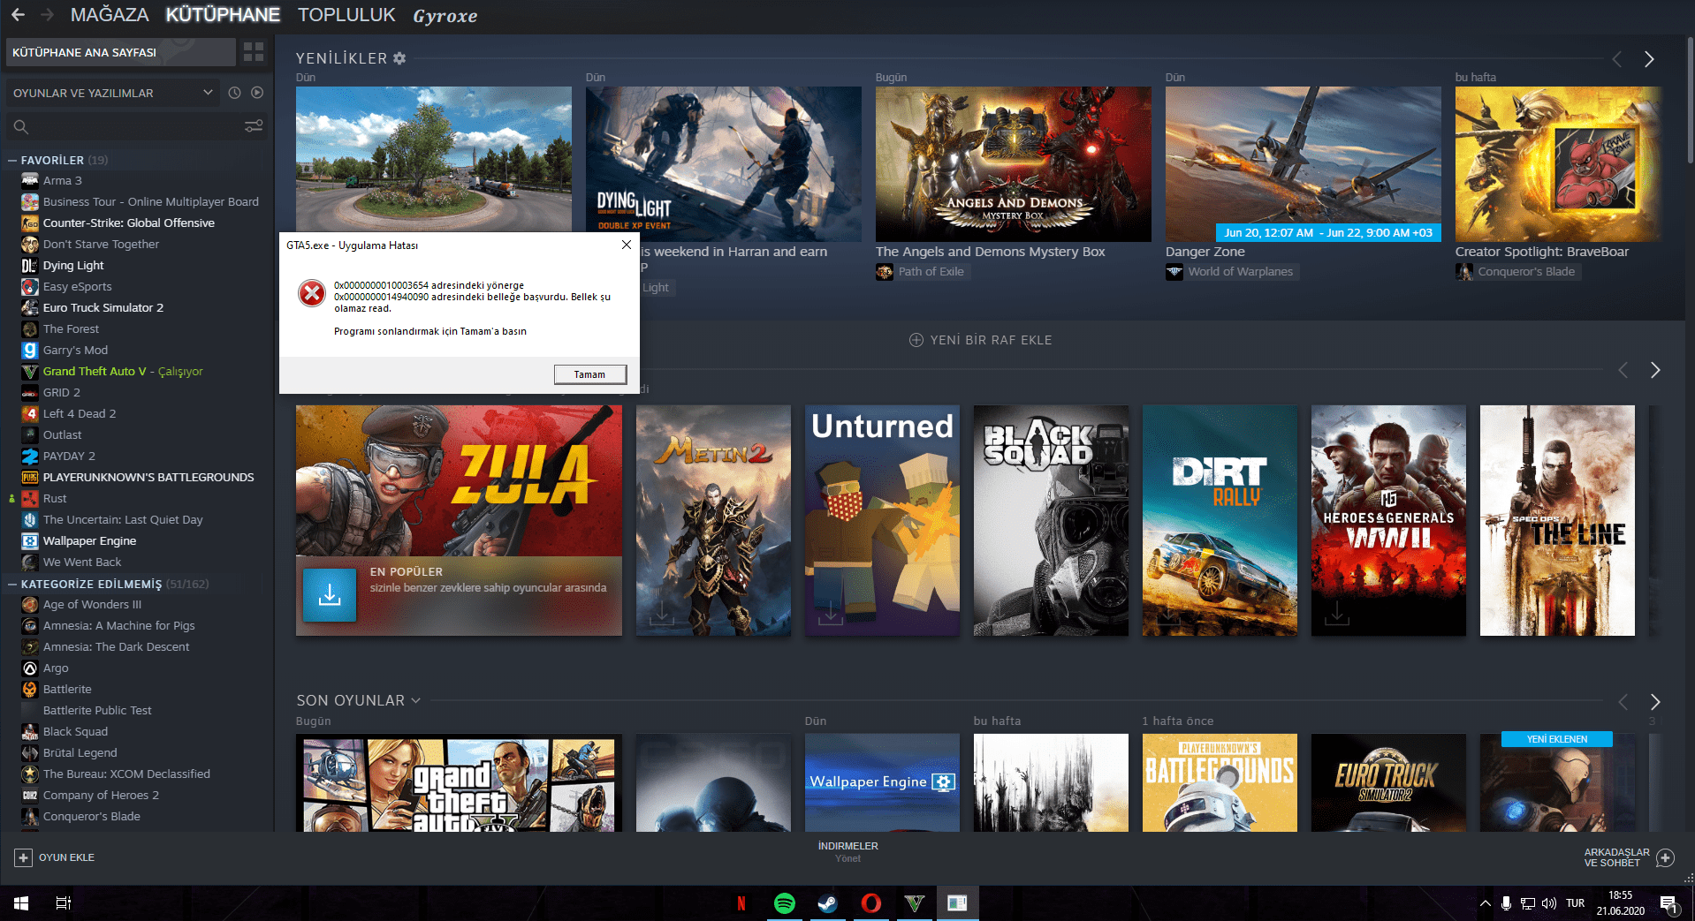Open the Mağaza tab
The height and width of the screenshot is (921, 1695).
(110, 15)
